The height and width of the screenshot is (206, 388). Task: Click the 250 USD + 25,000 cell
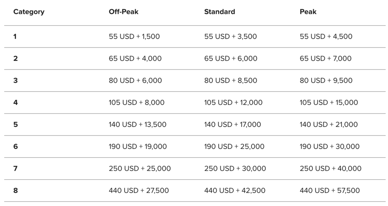click(140, 168)
